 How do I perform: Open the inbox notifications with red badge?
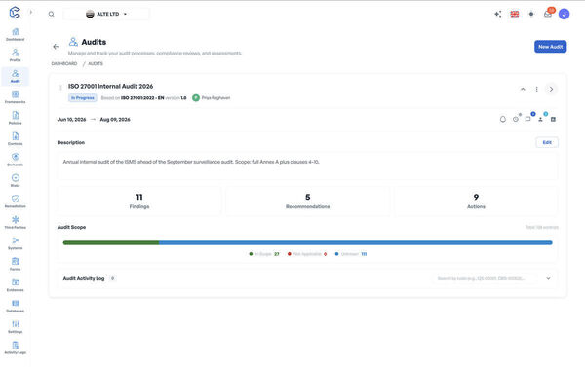click(x=548, y=14)
